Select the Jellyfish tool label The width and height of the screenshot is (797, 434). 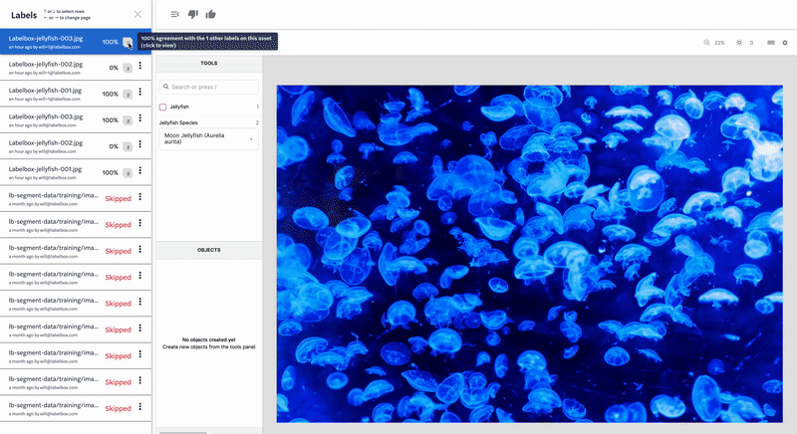[x=179, y=108]
